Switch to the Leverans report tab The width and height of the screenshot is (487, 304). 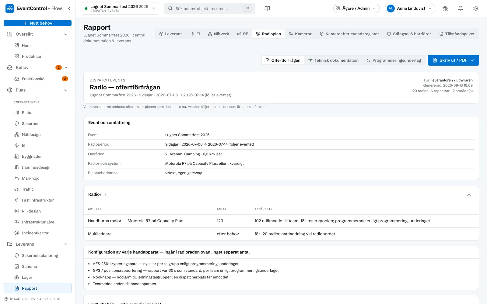(171, 34)
